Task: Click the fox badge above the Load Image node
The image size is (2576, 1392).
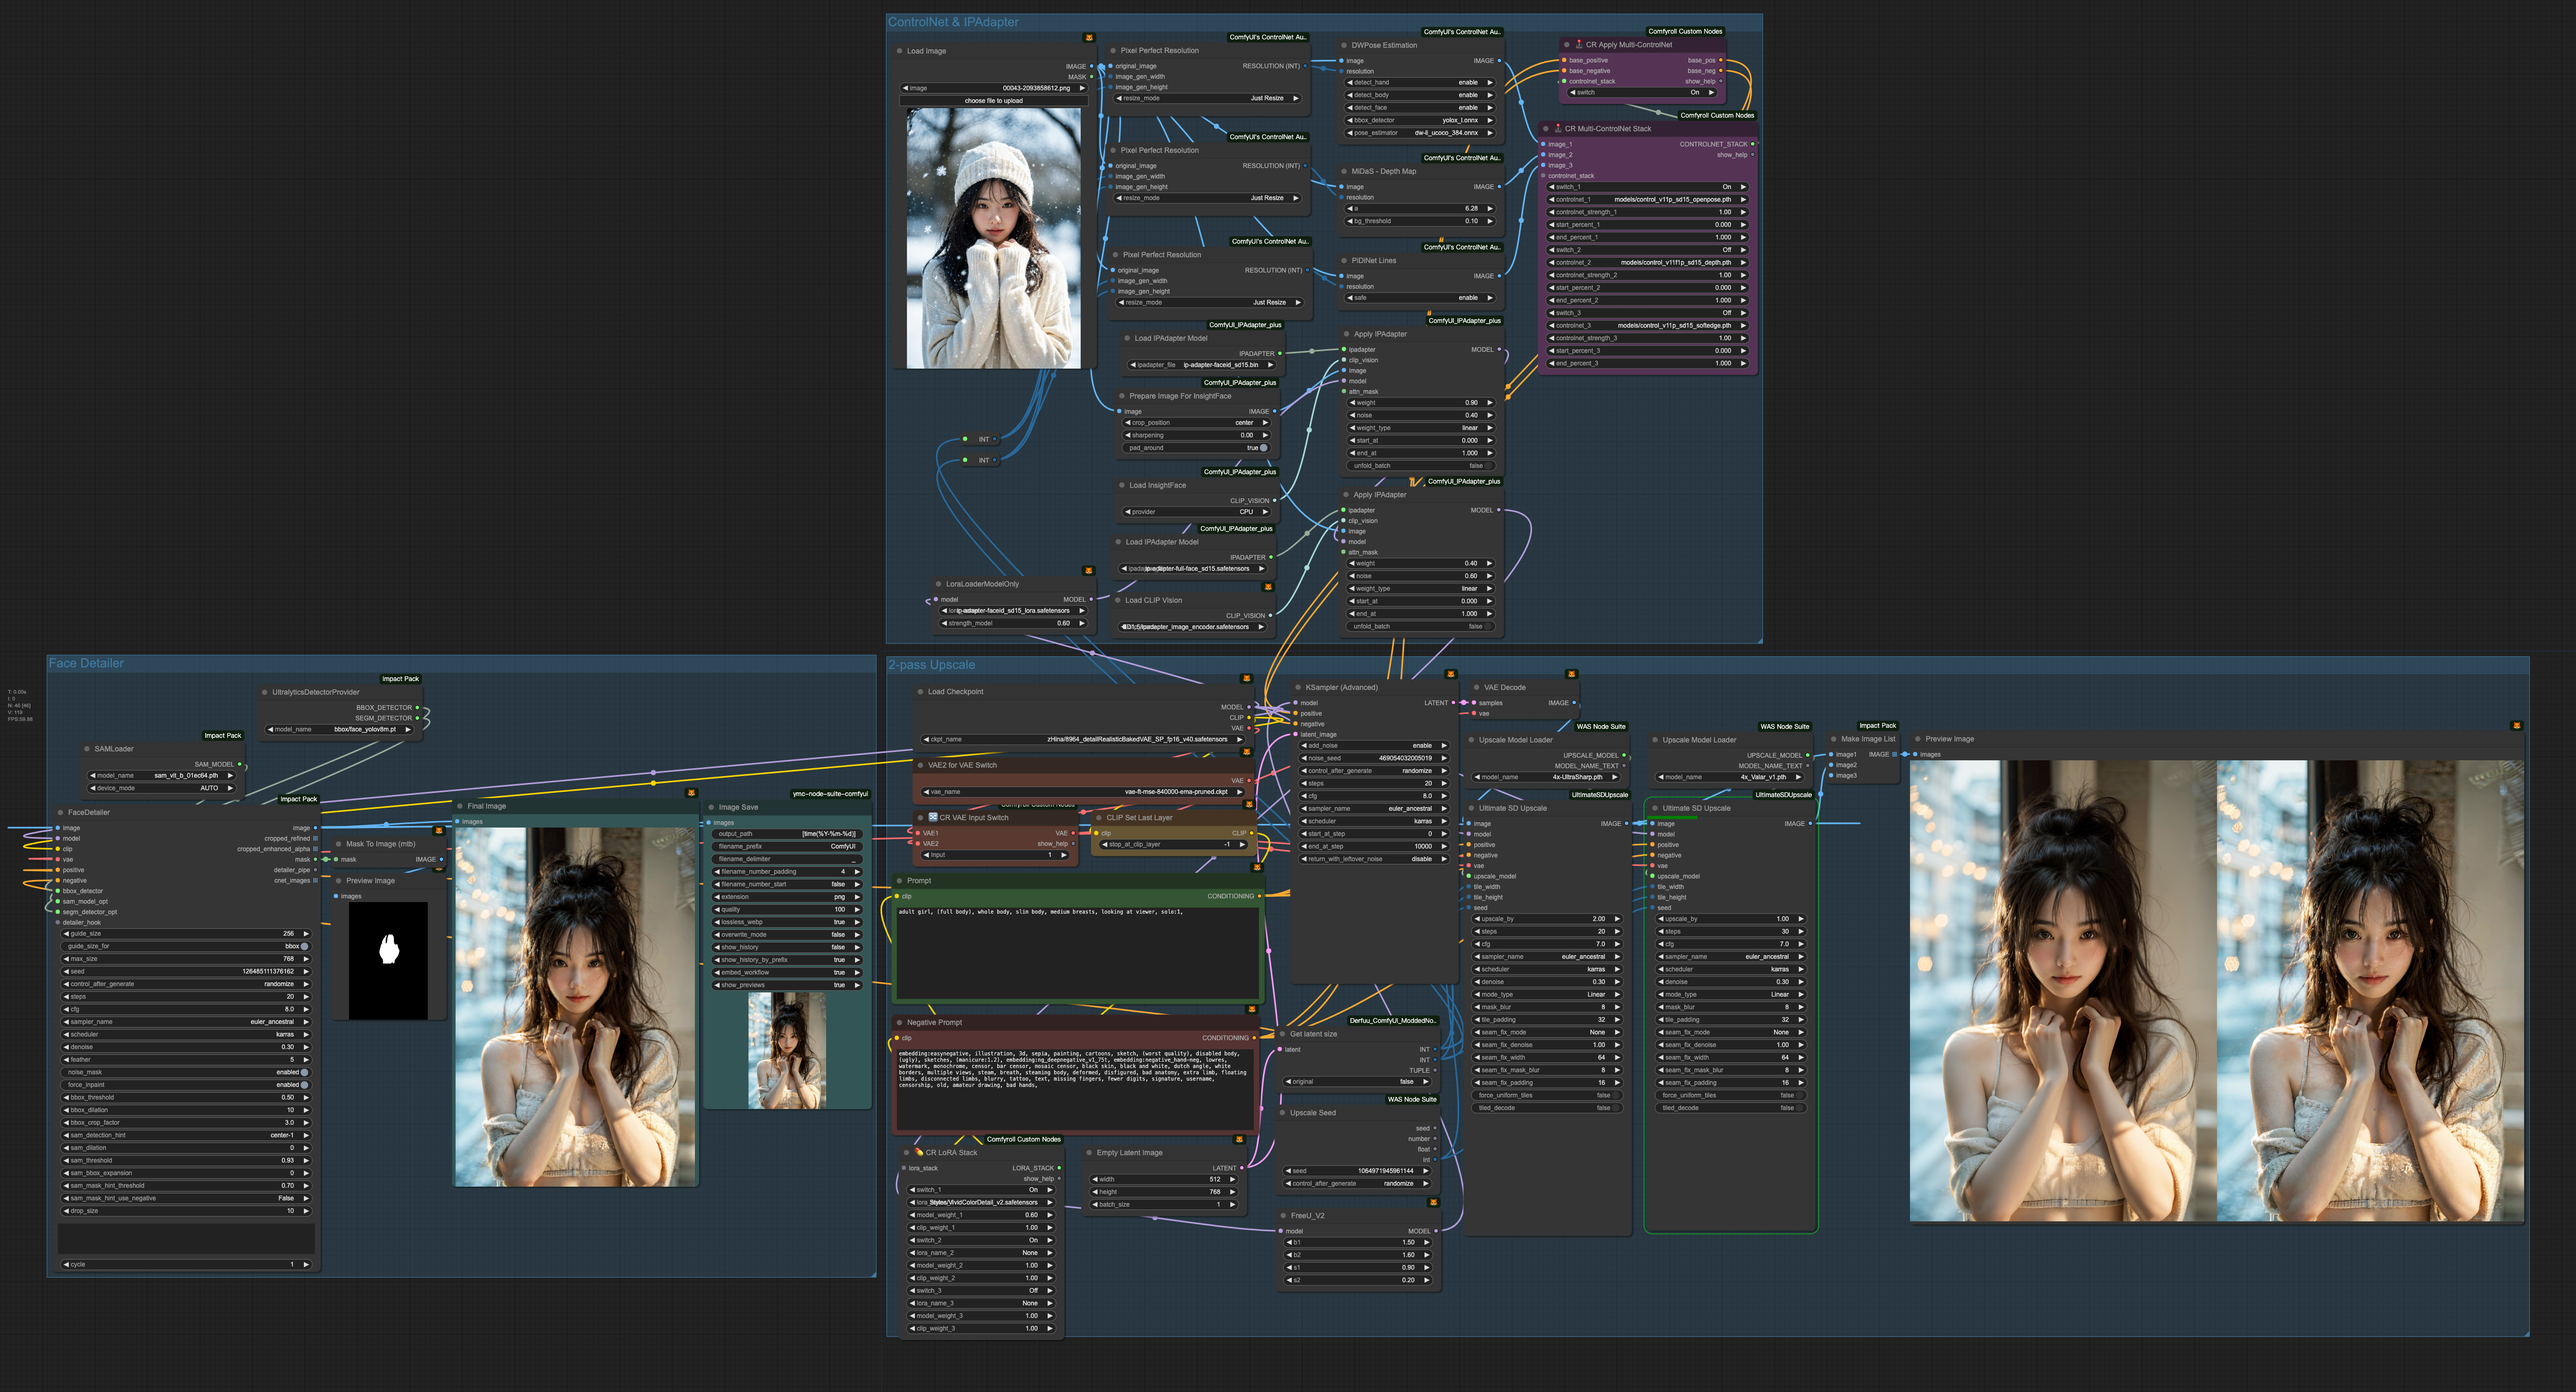Action: point(1089,38)
